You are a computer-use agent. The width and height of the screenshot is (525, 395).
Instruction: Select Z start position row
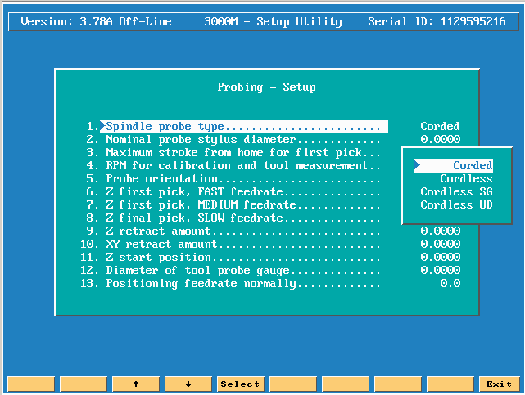click(x=230, y=257)
